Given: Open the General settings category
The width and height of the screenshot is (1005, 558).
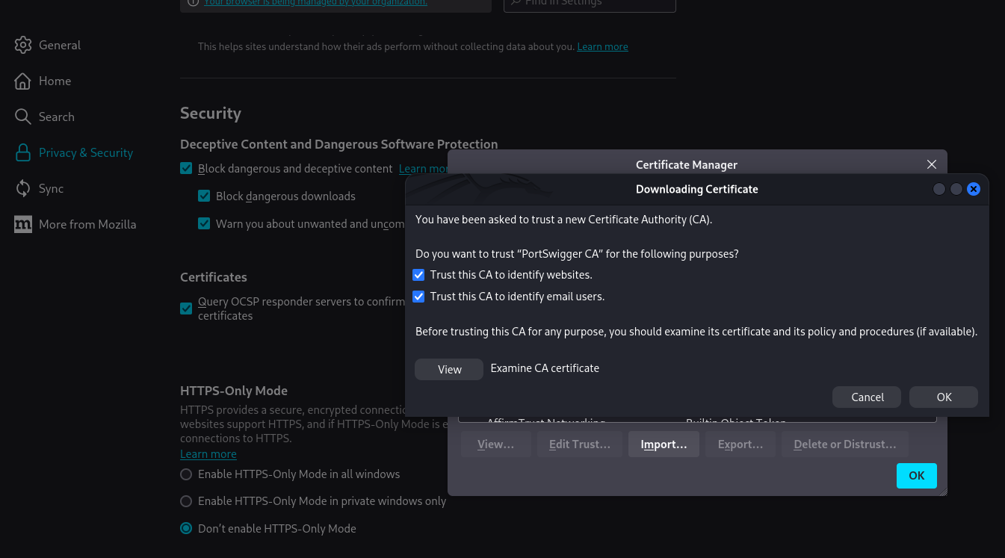Looking at the screenshot, I should click(60, 45).
